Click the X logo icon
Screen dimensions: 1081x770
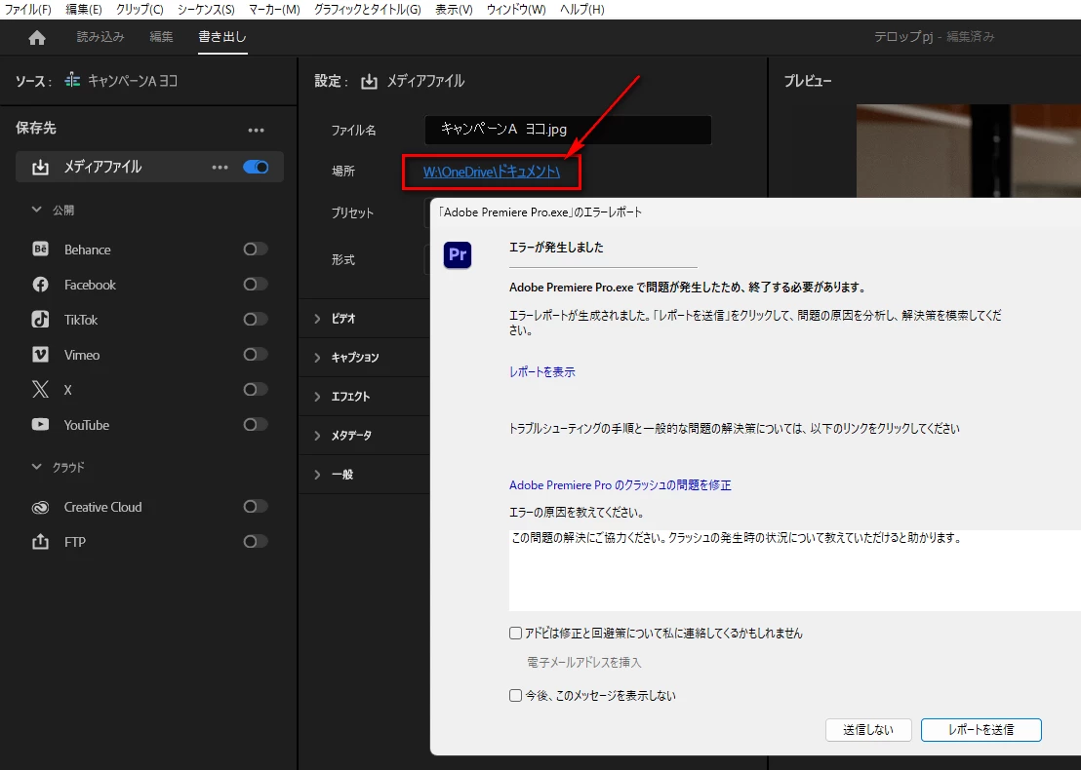(41, 390)
